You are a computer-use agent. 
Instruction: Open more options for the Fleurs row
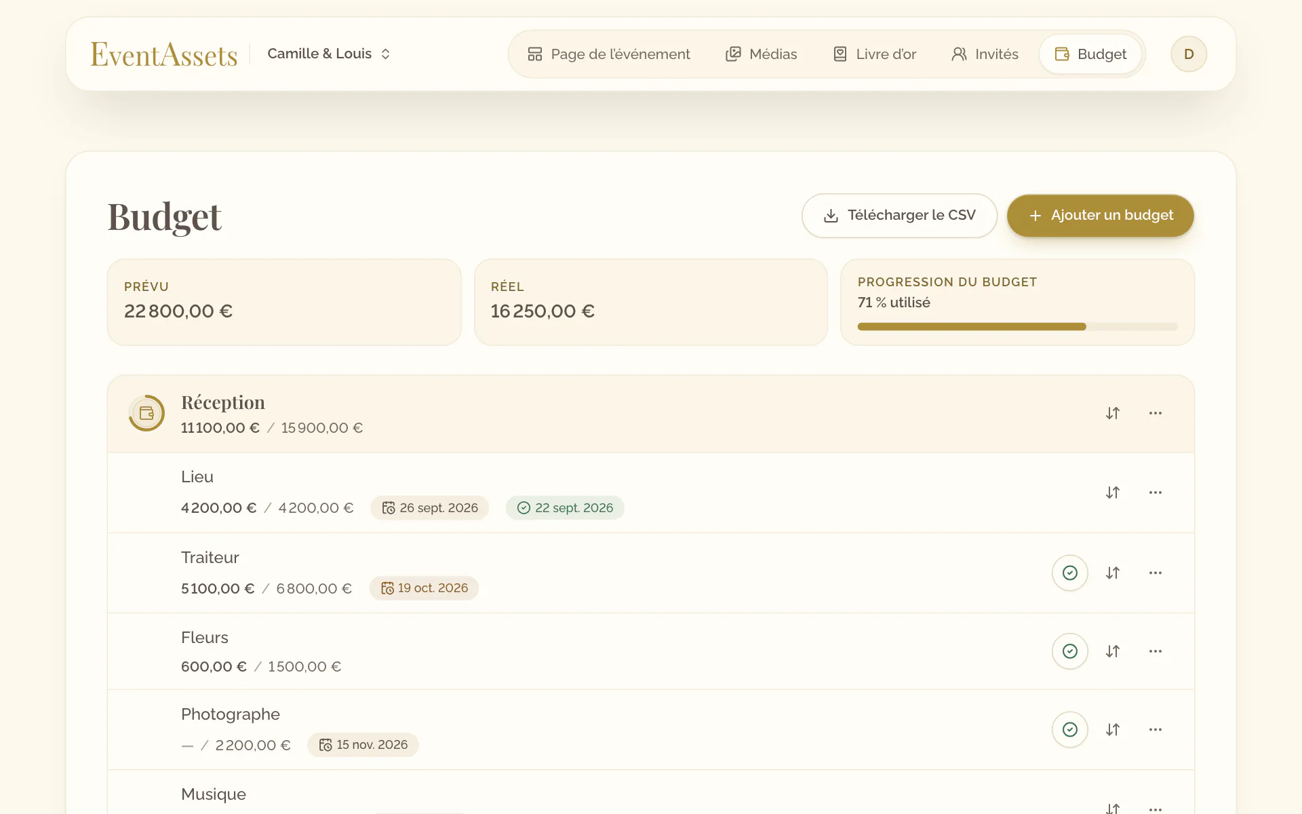1156,651
